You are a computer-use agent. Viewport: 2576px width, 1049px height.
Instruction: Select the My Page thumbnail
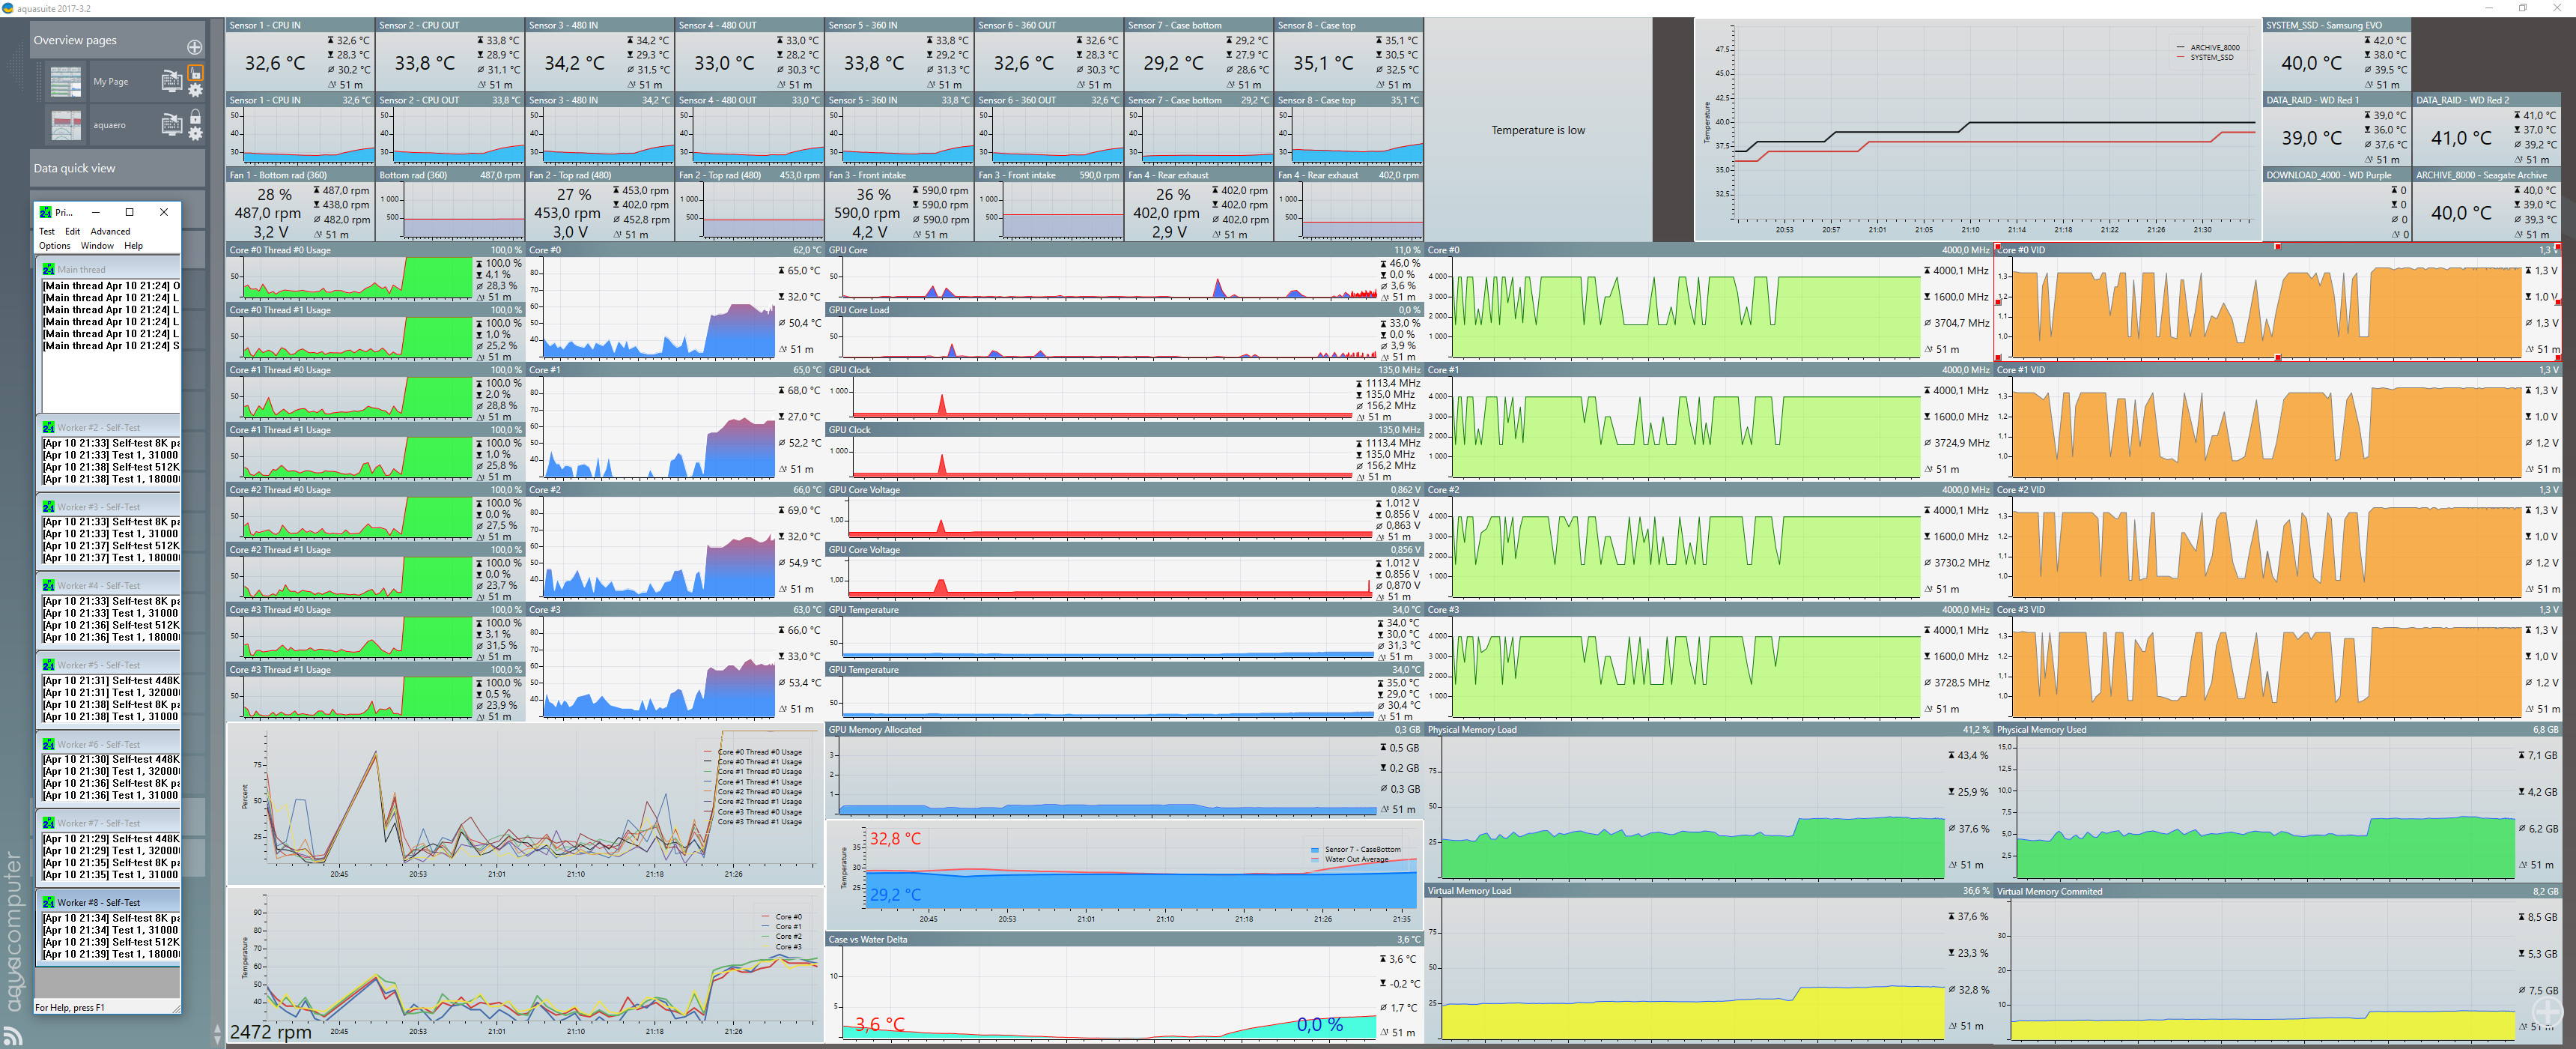(66, 82)
